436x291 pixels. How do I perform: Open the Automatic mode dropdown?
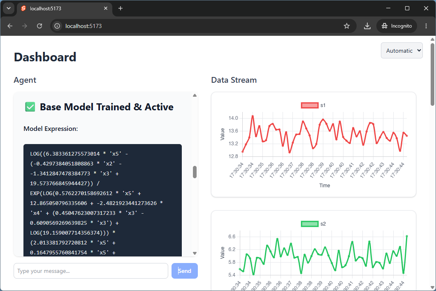click(x=401, y=51)
